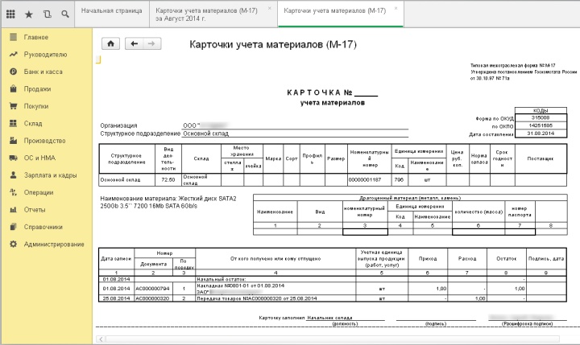The width and height of the screenshot is (580, 345).
Task: Click the Накладная №0801-01 от 01.08.2014 entry
Action: [x=241, y=285]
